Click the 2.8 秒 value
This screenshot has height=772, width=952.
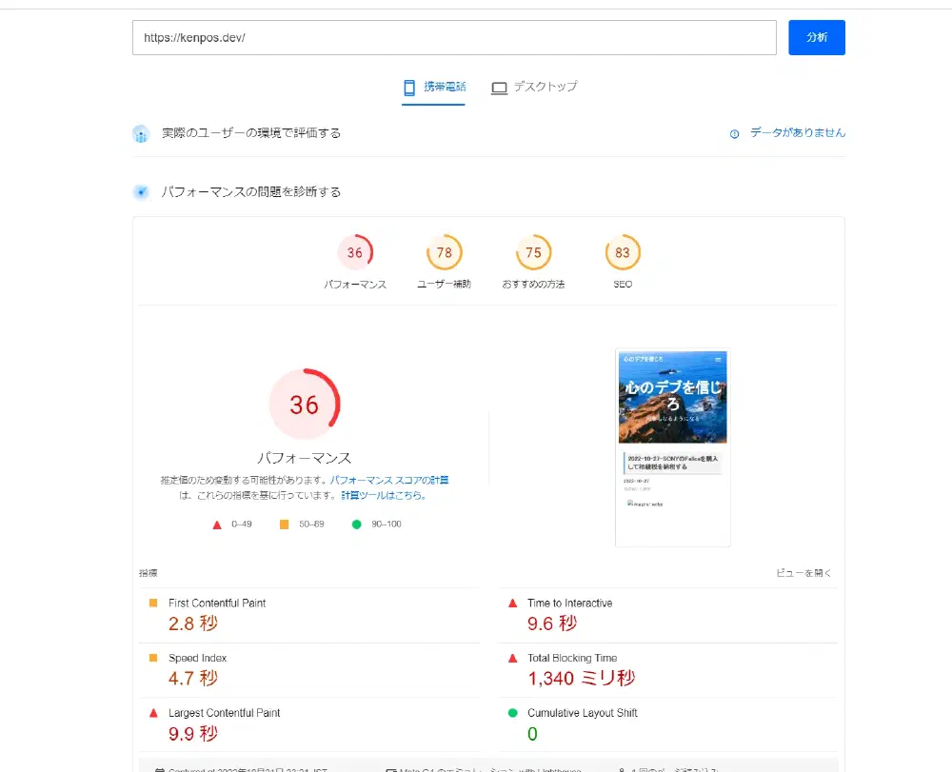pos(193,624)
